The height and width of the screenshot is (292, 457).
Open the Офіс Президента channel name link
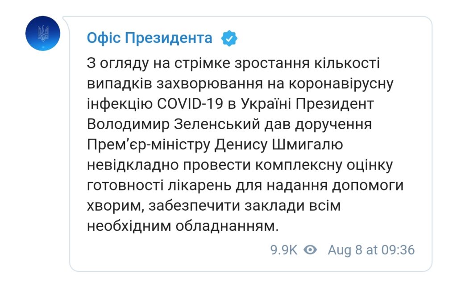(150, 38)
